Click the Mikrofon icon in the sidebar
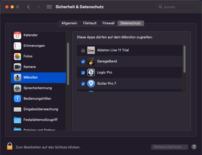202x155 pixels. click(x=17, y=77)
